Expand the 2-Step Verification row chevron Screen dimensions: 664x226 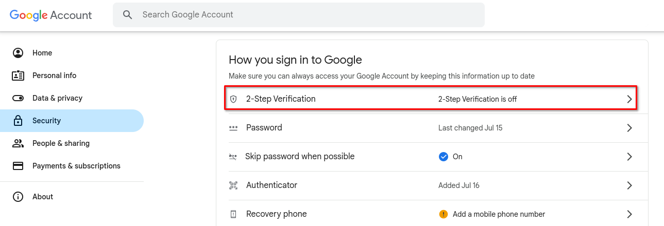(x=629, y=99)
